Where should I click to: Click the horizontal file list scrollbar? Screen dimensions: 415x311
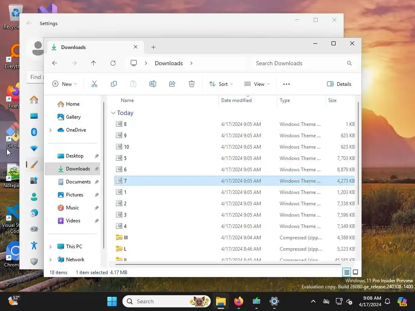click(228, 264)
